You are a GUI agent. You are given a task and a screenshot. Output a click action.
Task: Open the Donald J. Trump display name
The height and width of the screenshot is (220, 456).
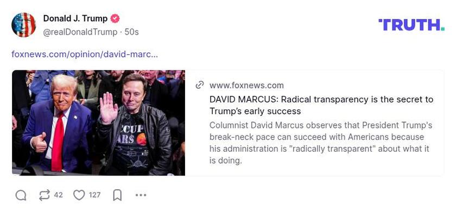[75, 18]
